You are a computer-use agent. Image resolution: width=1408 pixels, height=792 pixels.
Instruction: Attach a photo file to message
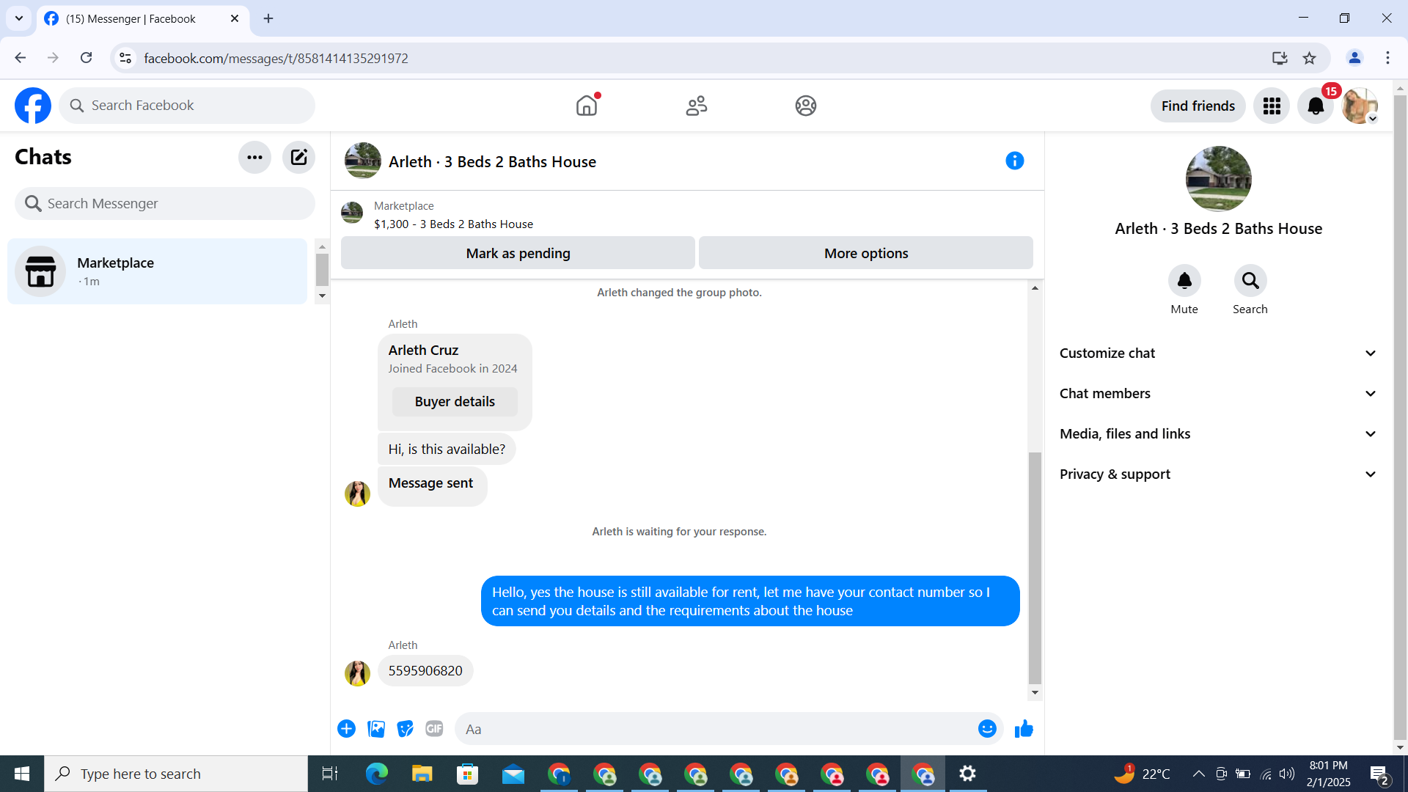[x=376, y=729]
